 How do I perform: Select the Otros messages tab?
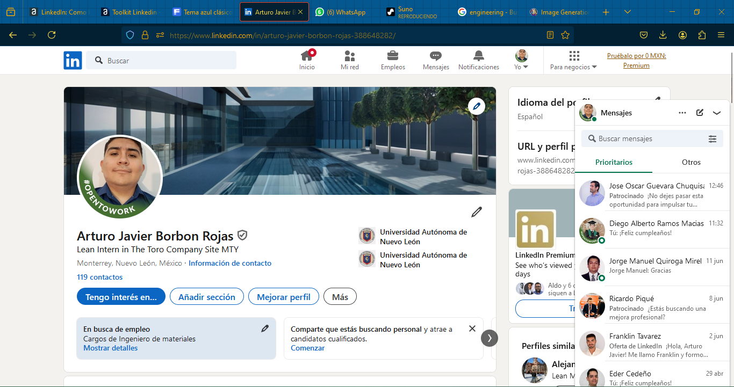[x=691, y=162]
